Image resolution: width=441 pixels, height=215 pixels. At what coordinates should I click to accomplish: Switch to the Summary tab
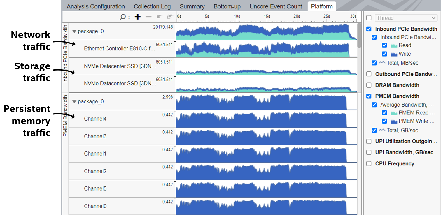pos(192,6)
